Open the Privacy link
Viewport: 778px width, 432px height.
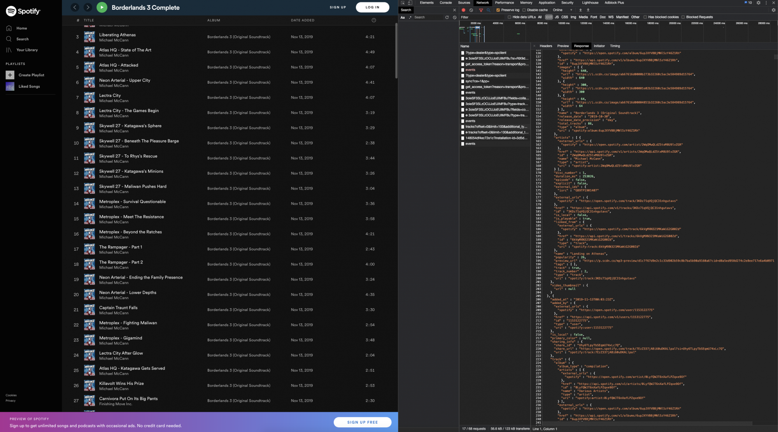tap(11, 401)
